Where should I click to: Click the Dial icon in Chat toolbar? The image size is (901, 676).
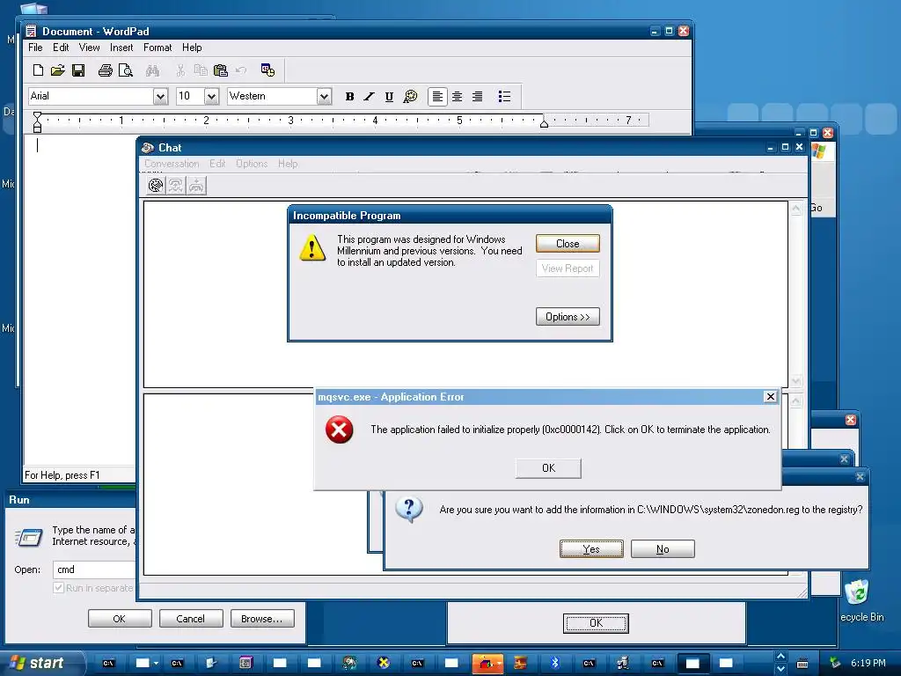(x=156, y=185)
